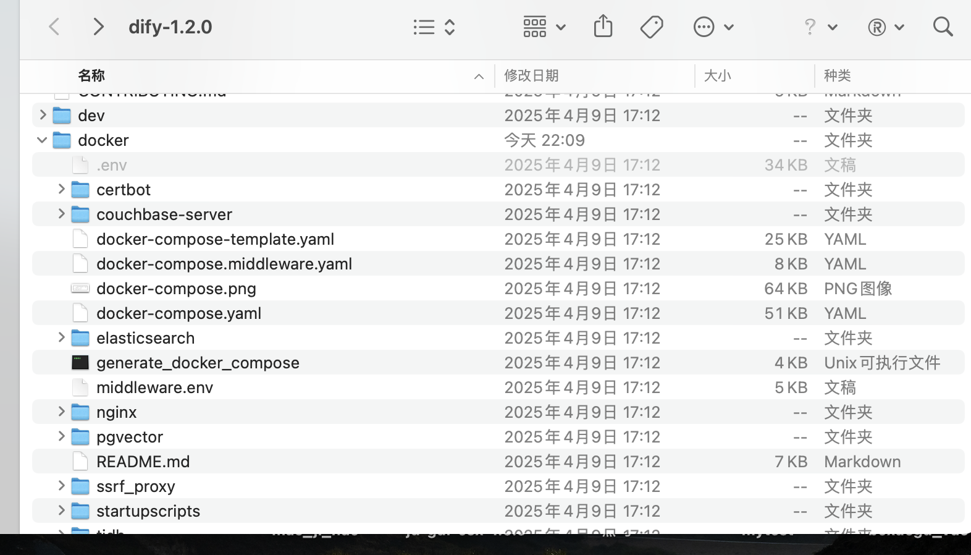Viewport: 971px width, 555px height.
Task: Sort by 名称 column header
Action: pos(91,75)
